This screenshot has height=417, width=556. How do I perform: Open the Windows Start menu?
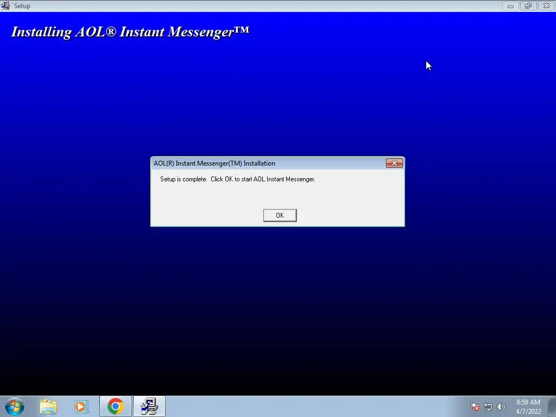15,406
